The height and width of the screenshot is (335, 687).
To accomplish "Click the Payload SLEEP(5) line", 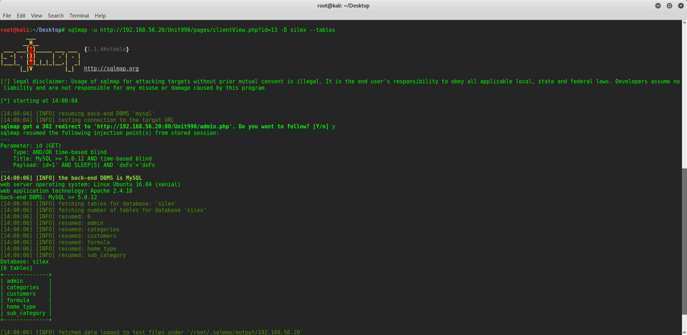I will 84,165.
